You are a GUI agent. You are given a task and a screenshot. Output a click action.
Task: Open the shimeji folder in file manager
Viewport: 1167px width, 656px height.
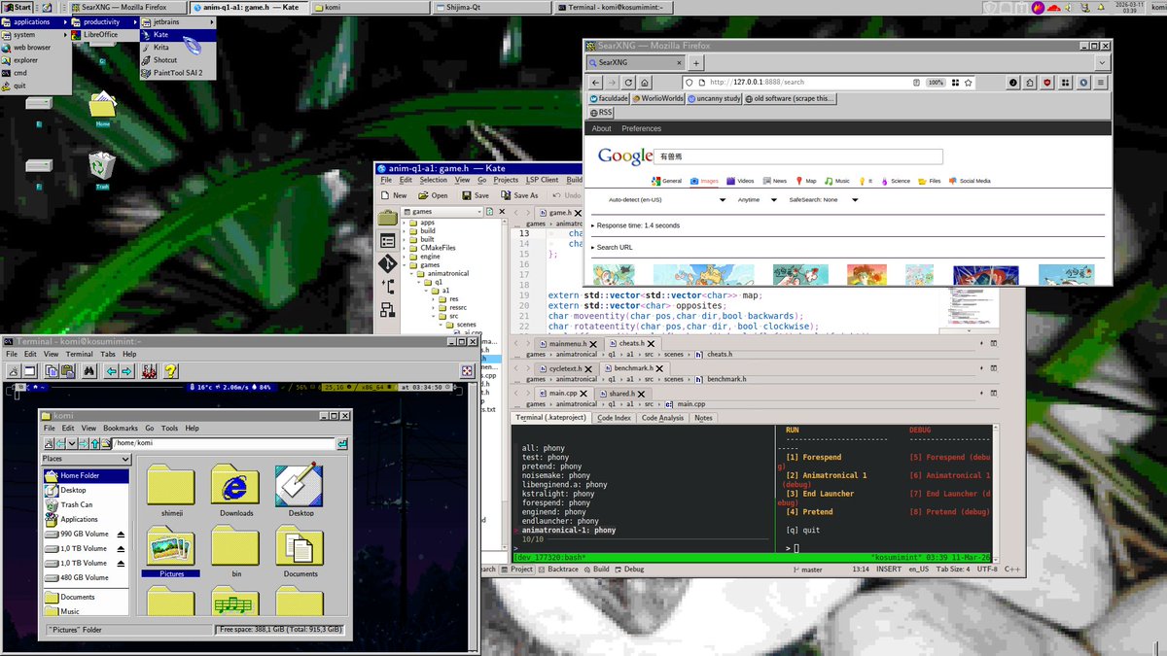tap(171, 491)
